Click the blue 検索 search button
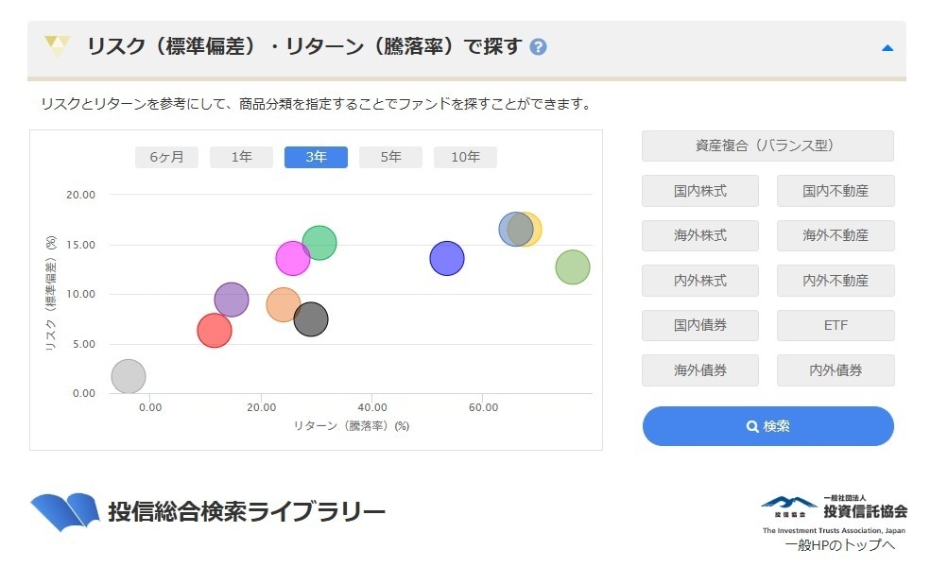The image size is (948, 584). (x=767, y=426)
